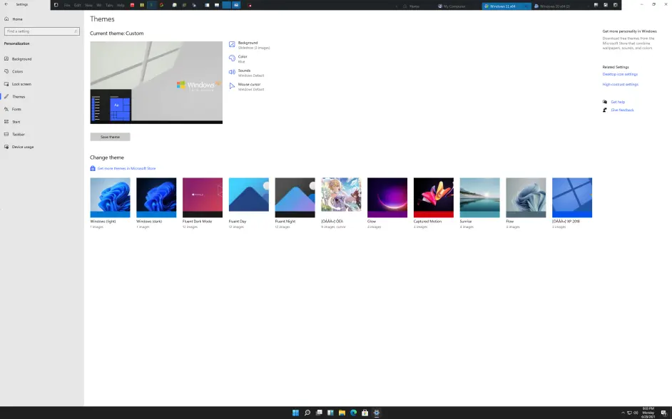Click the Get help link
672x419 pixels.
(618, 102)
